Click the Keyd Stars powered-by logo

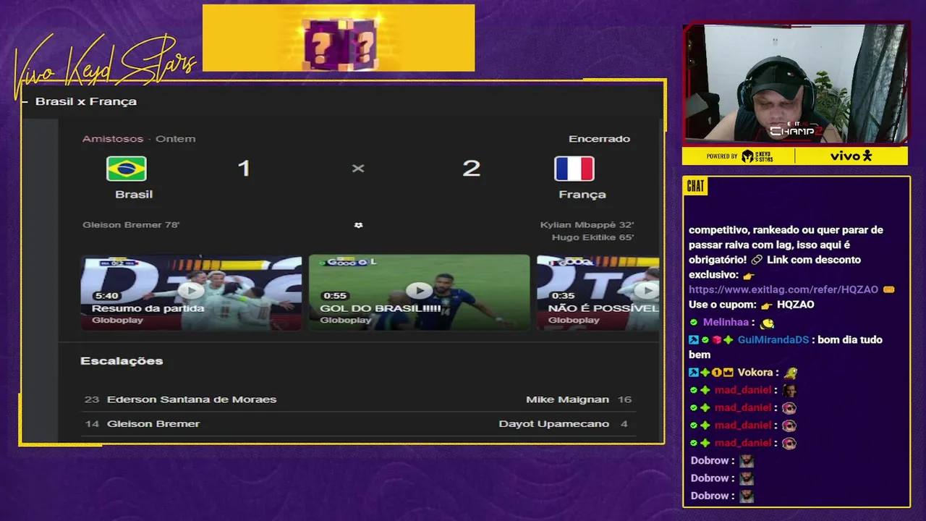pos(757,156)
